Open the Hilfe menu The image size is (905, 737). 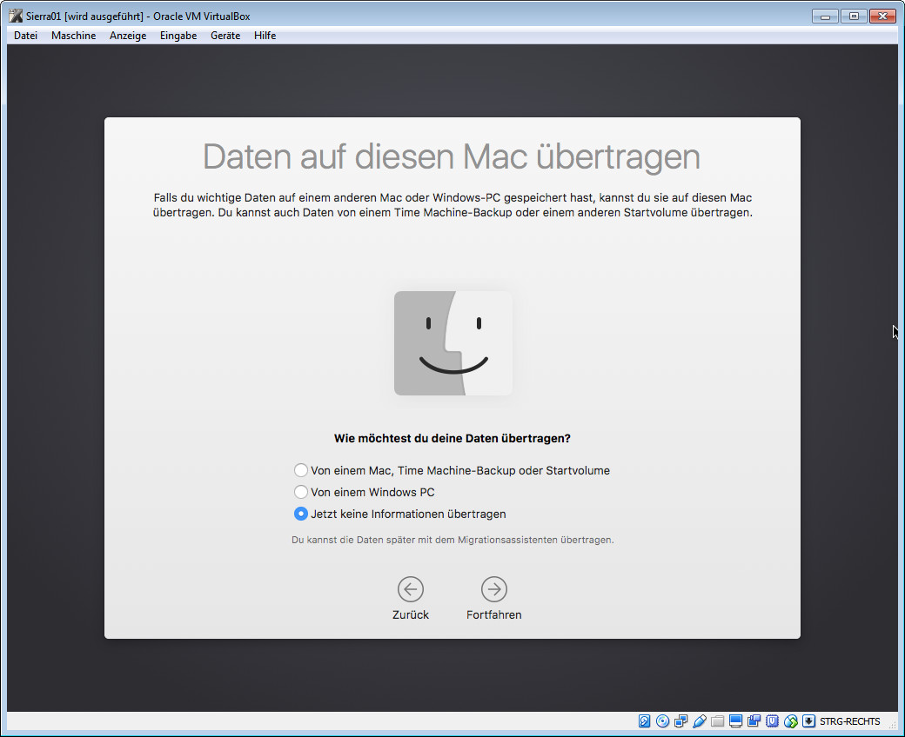click(x=265, y=36)
